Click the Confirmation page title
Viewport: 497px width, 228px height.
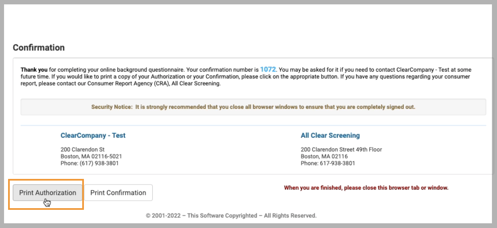[x=39, y=47]
